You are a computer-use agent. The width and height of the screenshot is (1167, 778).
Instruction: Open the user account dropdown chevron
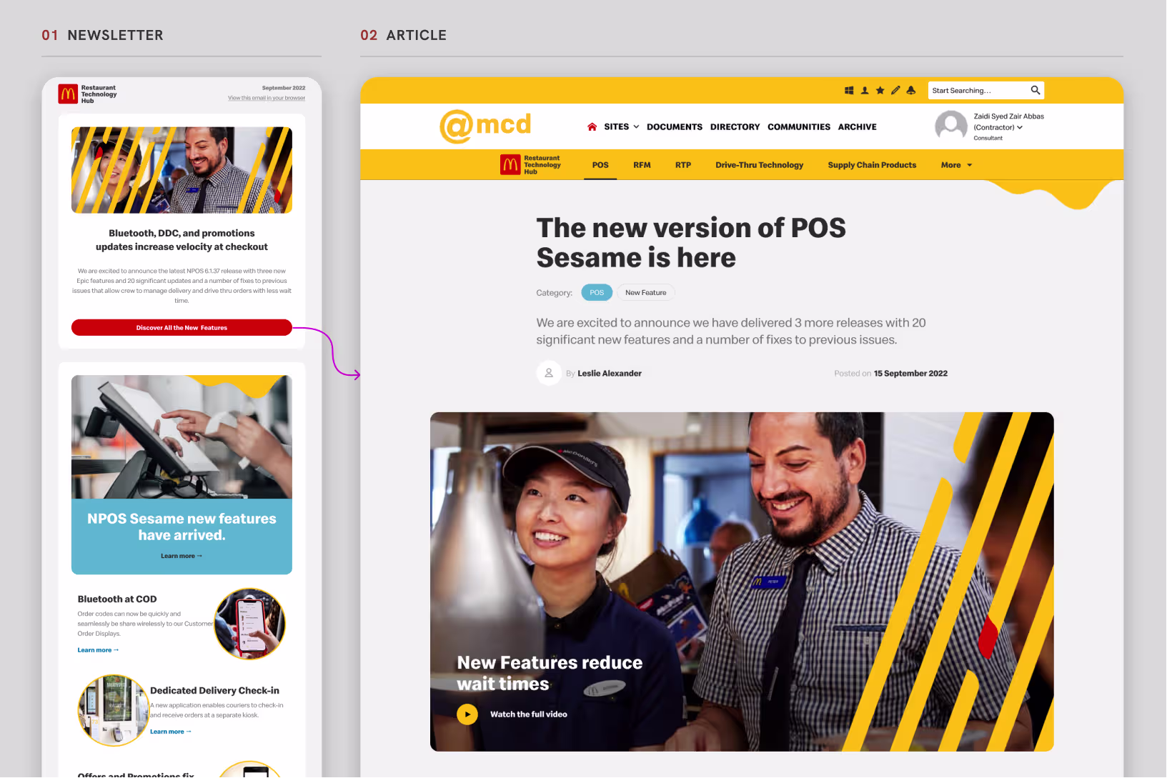click(x=1020, y=128)
